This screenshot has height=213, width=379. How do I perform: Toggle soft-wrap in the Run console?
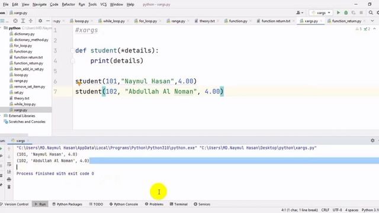(x=9, y=164)
